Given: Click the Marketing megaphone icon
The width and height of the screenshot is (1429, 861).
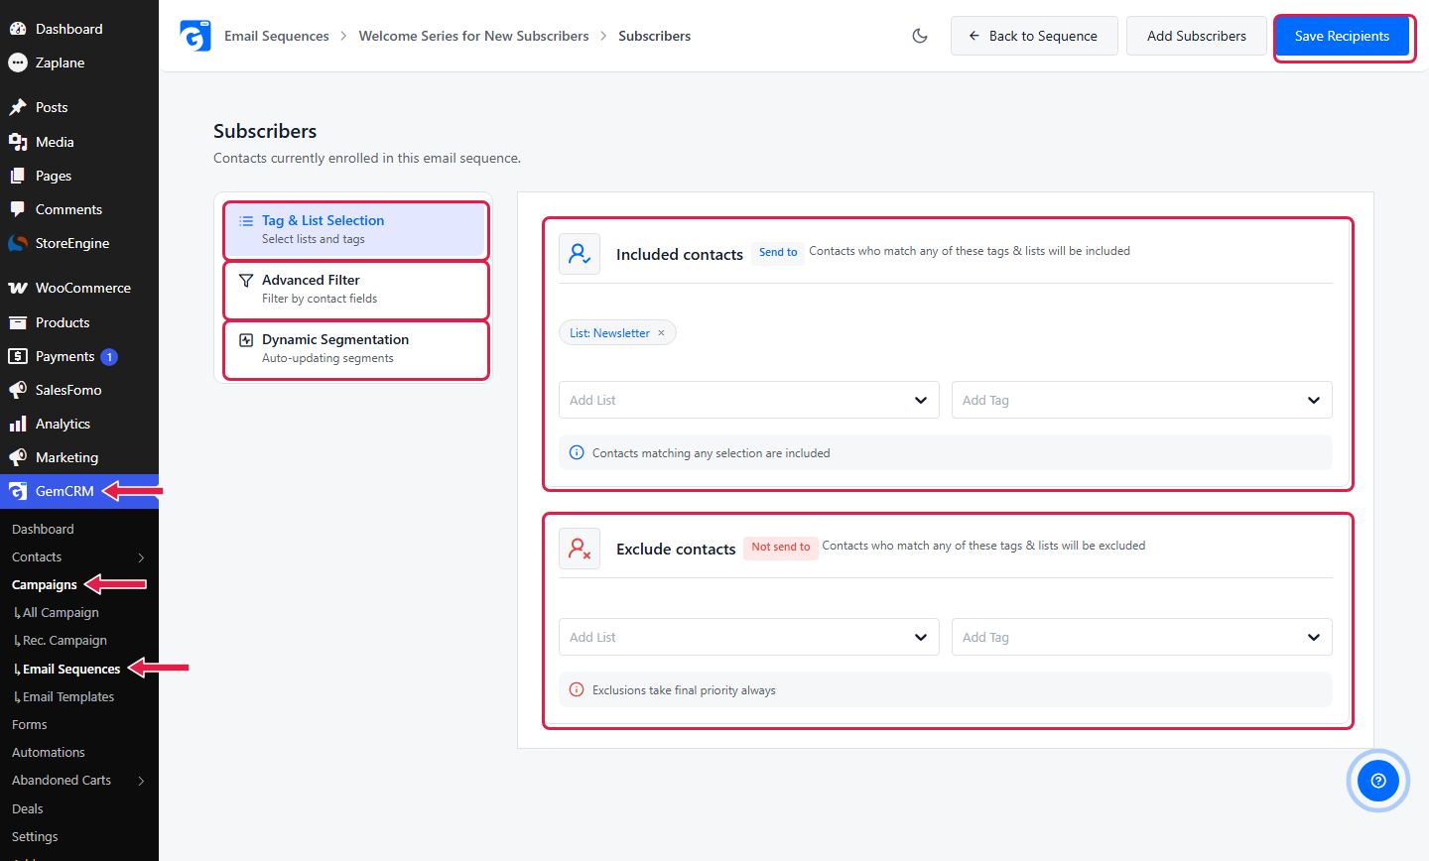Looking at the screenshot, I should click(18, 457).
